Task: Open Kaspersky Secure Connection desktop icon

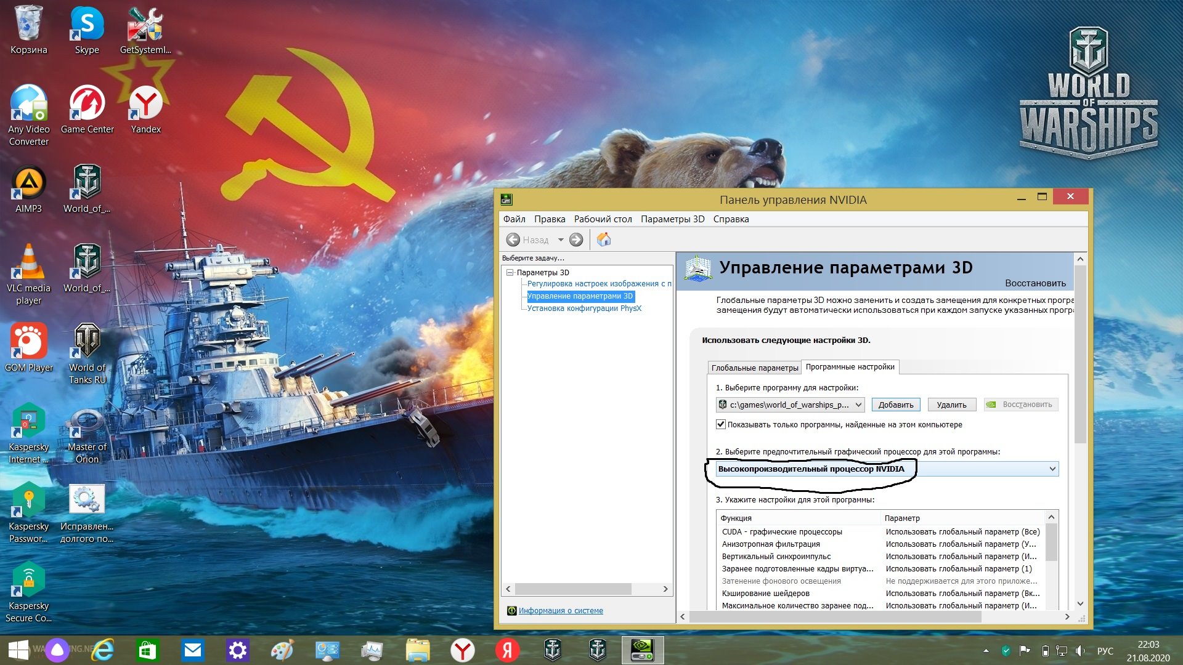Action: click(x=28, y=592)
